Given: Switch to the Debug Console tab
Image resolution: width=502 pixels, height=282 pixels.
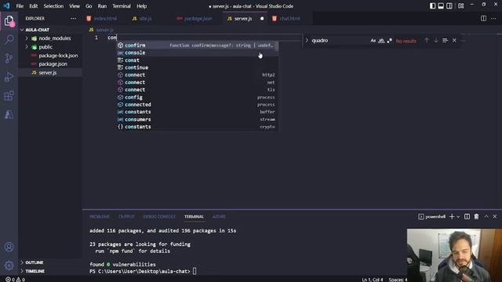Looking at the screenshot, I should 159,216.
